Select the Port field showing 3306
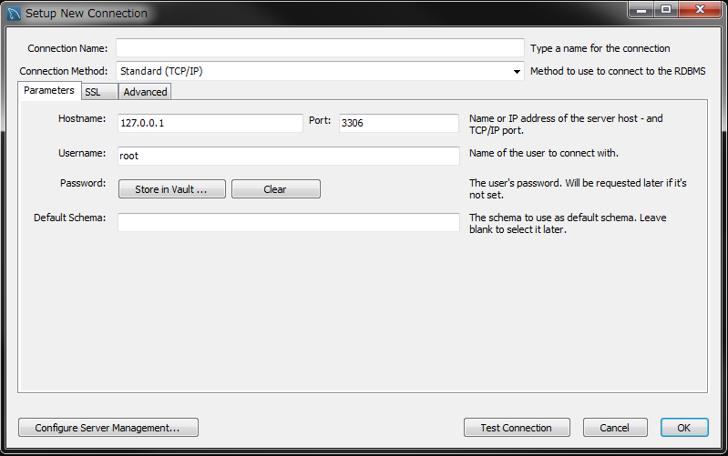728x456 pixels. pos(399,123)
